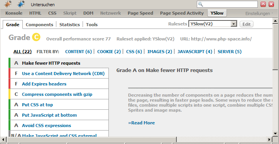Click the orange Firebug bug icon
279x144 pixels.
pos(7,4)
